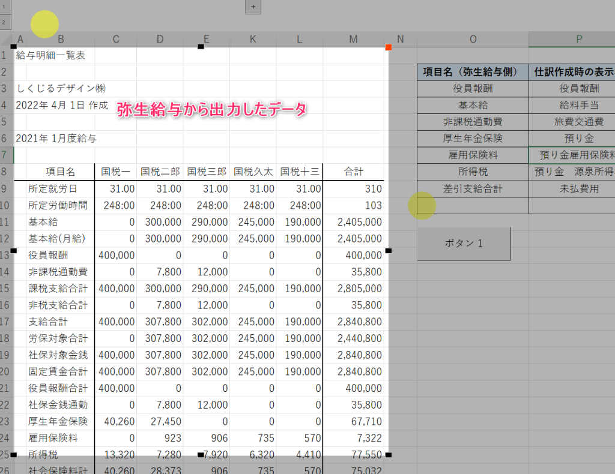
Task: Click the Select All corner triangle
Action: (x=7, y=40)
